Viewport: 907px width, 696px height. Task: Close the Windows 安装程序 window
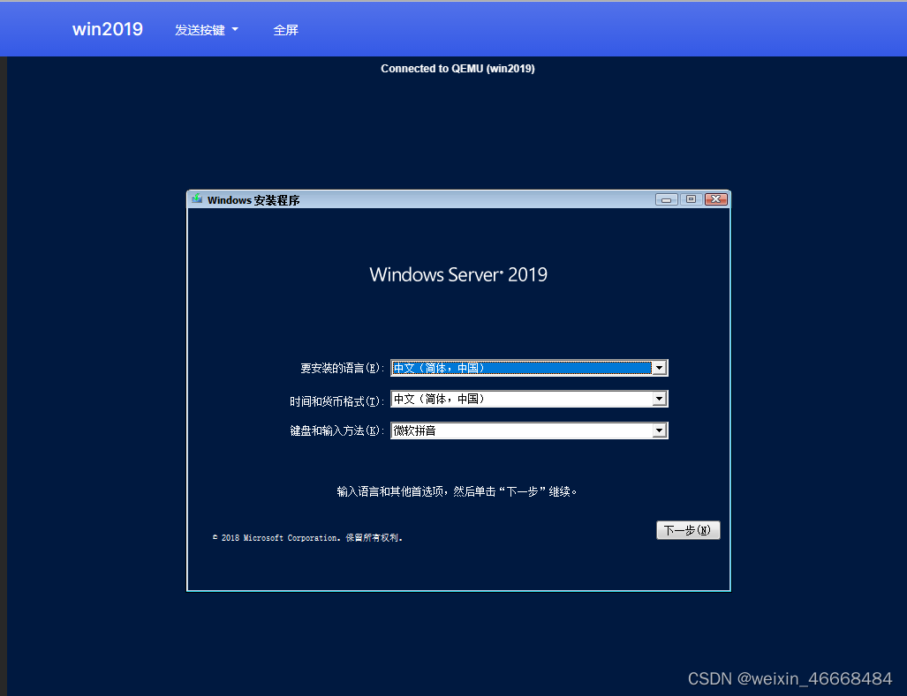[716, 199]
